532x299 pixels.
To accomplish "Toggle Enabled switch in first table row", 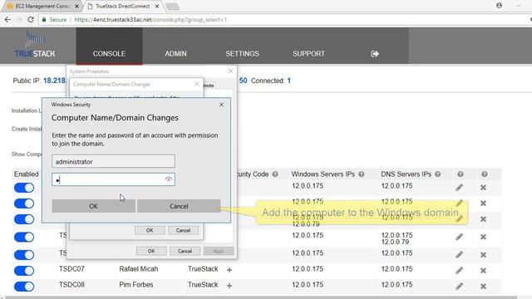I will tap(24, 188).
